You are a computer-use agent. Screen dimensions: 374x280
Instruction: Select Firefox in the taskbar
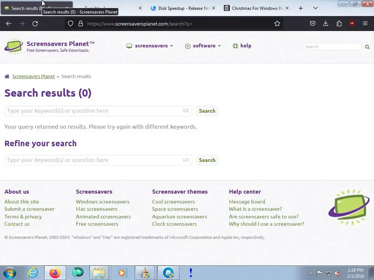(x=55, y=273)
